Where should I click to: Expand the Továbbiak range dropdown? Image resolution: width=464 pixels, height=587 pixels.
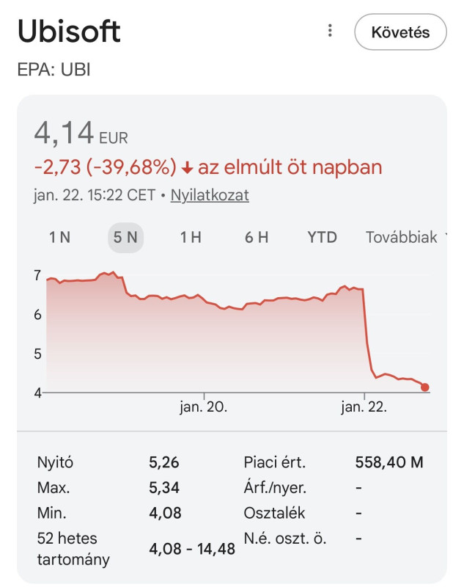click(402, 237)
